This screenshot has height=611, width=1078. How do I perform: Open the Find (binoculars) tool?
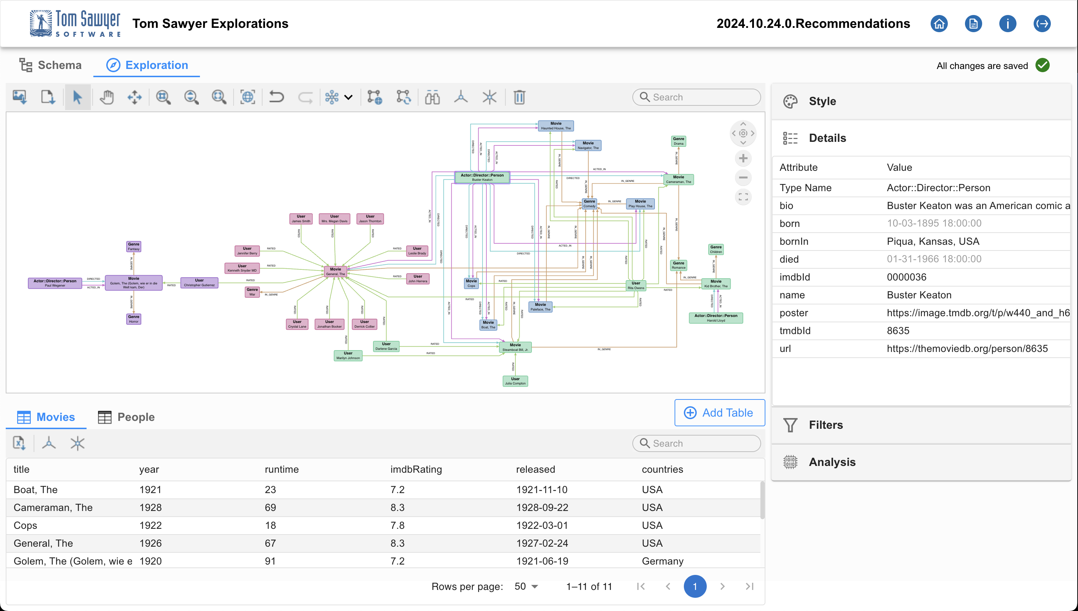pyautogui.click(x=432, y=97)
